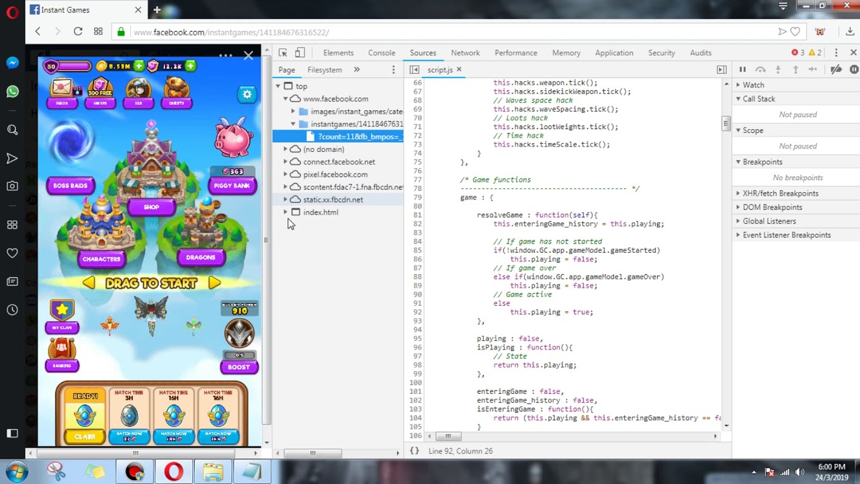
Task: Click the inspect element picker icon
Action: [x=283, y=52]
